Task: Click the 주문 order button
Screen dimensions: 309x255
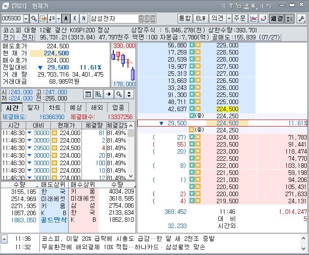Action: point(239,19)
